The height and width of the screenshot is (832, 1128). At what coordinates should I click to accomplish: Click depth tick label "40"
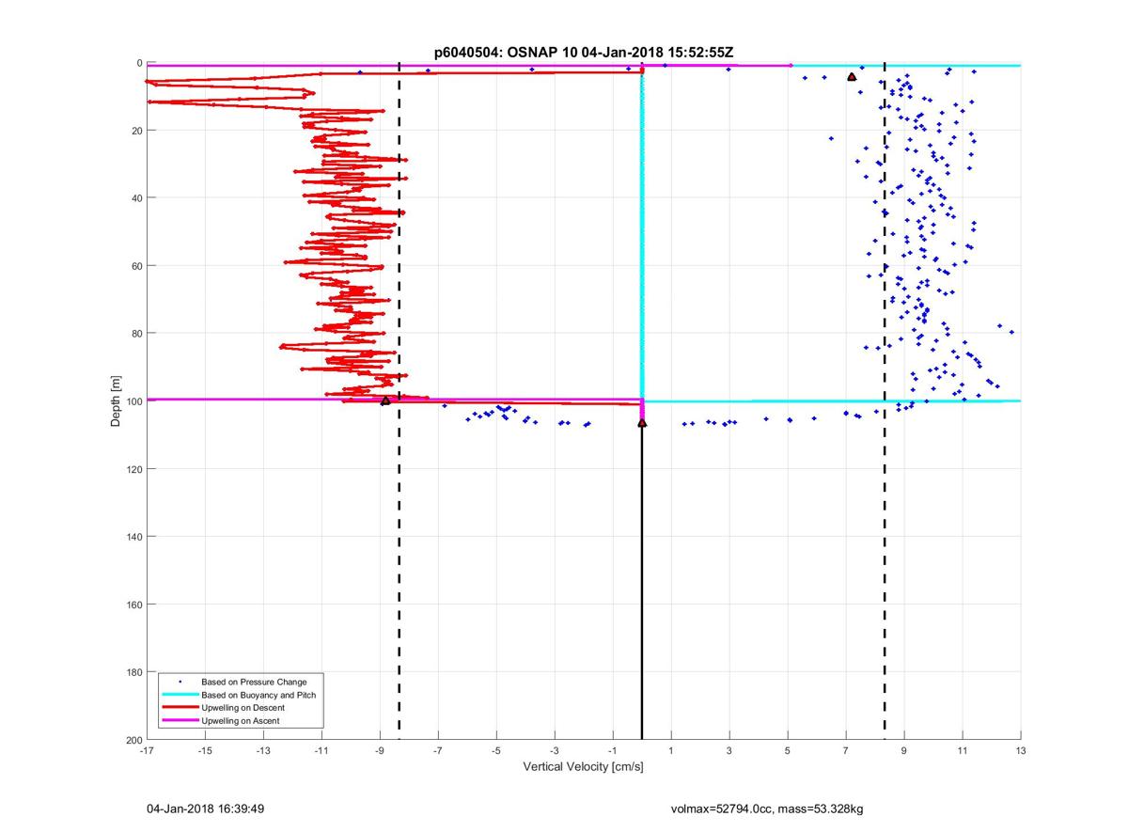point(136,198)
